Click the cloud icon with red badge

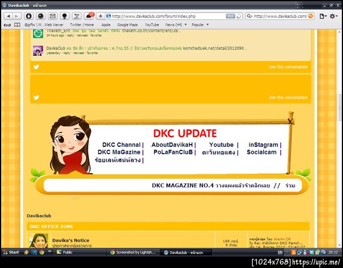(89, 16)
